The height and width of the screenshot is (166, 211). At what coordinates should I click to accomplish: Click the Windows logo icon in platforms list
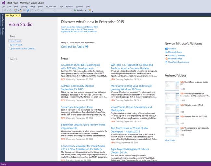(166, 49)
